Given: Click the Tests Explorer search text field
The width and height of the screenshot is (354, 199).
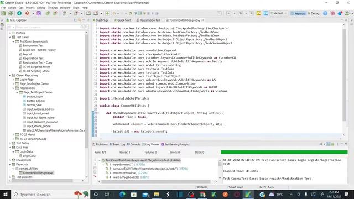Looking at the screenshot, I should [x=48, y=27].
